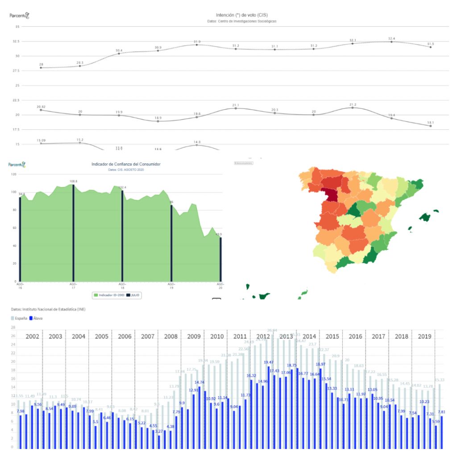Select the 28.3 data point on the dotted line
Image resolution: width=457 pixels, height=457 pixels.
[80, 66]
